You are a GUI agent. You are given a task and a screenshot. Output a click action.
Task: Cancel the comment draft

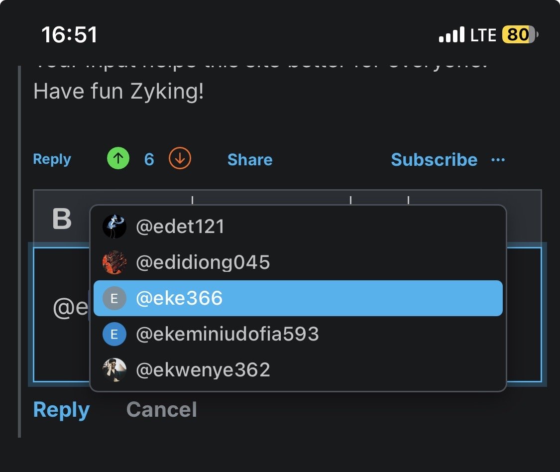pyautogui.click(x=161, y=409)
